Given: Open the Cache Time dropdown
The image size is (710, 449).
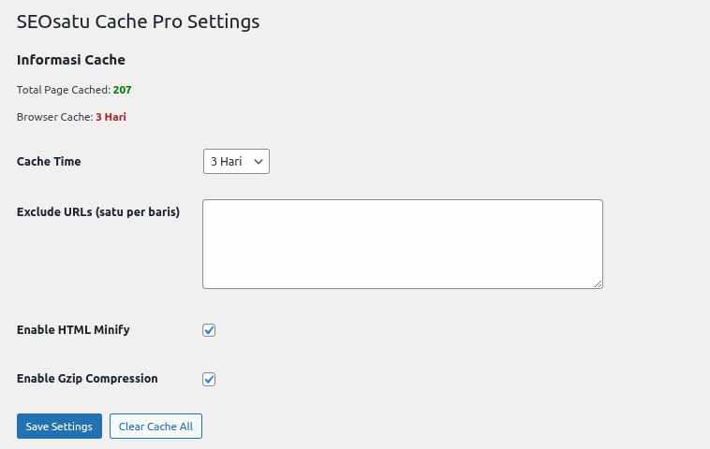Looking at the screenshot, I should pos(236,161).
